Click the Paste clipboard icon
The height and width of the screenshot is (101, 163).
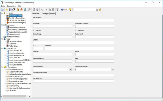(53, 10)
